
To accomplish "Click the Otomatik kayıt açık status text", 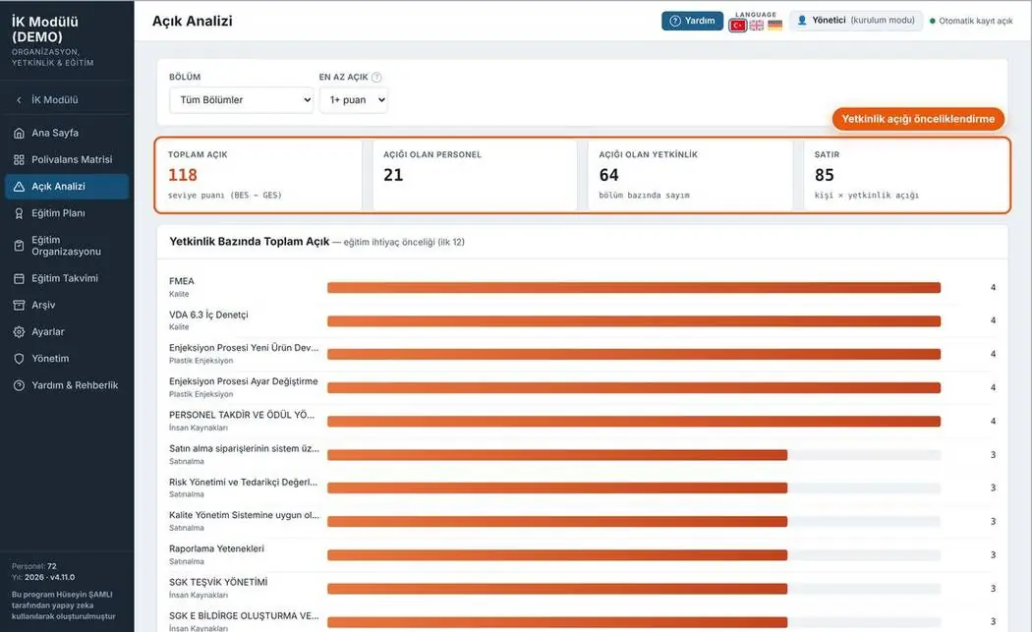I will pos(975,21).
